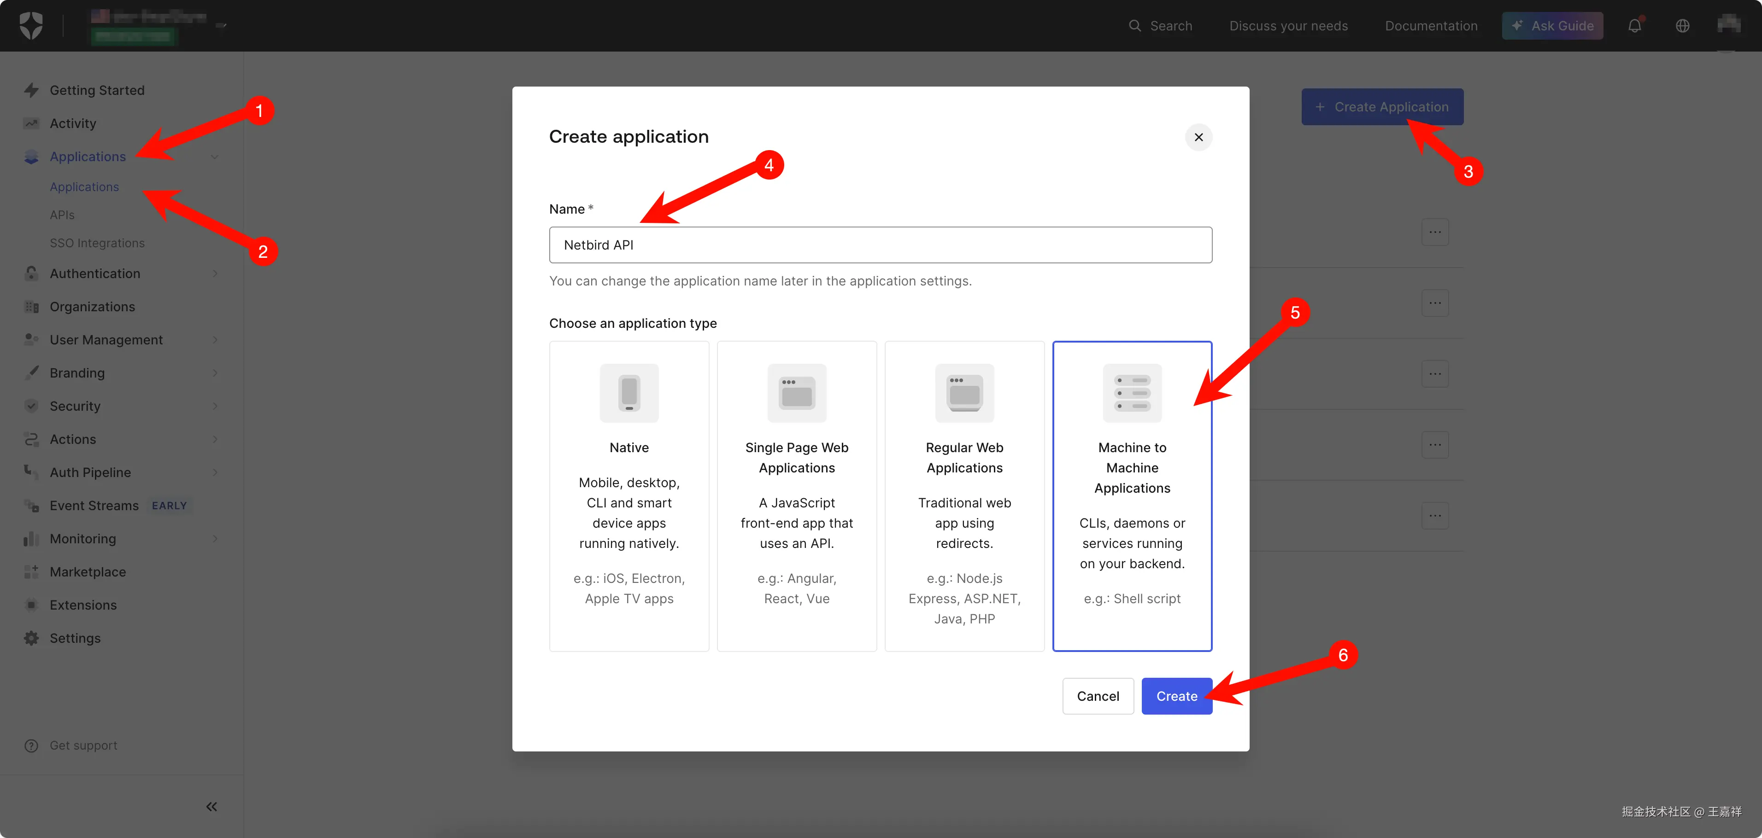Close the Create application dialog

(1198, 137)
